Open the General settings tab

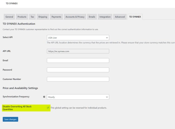coord(9,17)
